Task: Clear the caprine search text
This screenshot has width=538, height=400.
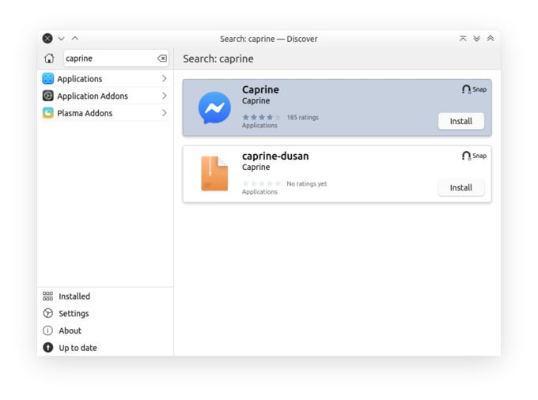Action: tap(162, 58)
